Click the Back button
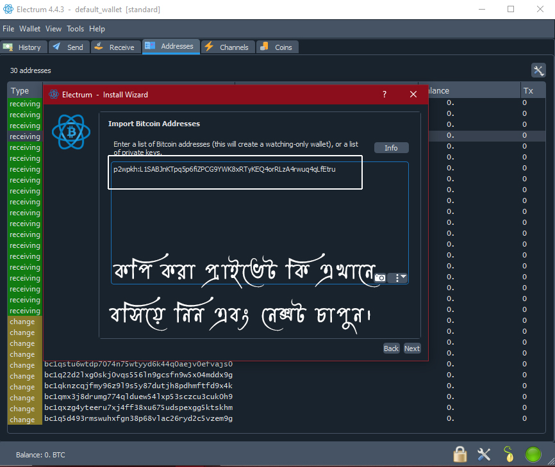555x467 pixels. point(391,348)
